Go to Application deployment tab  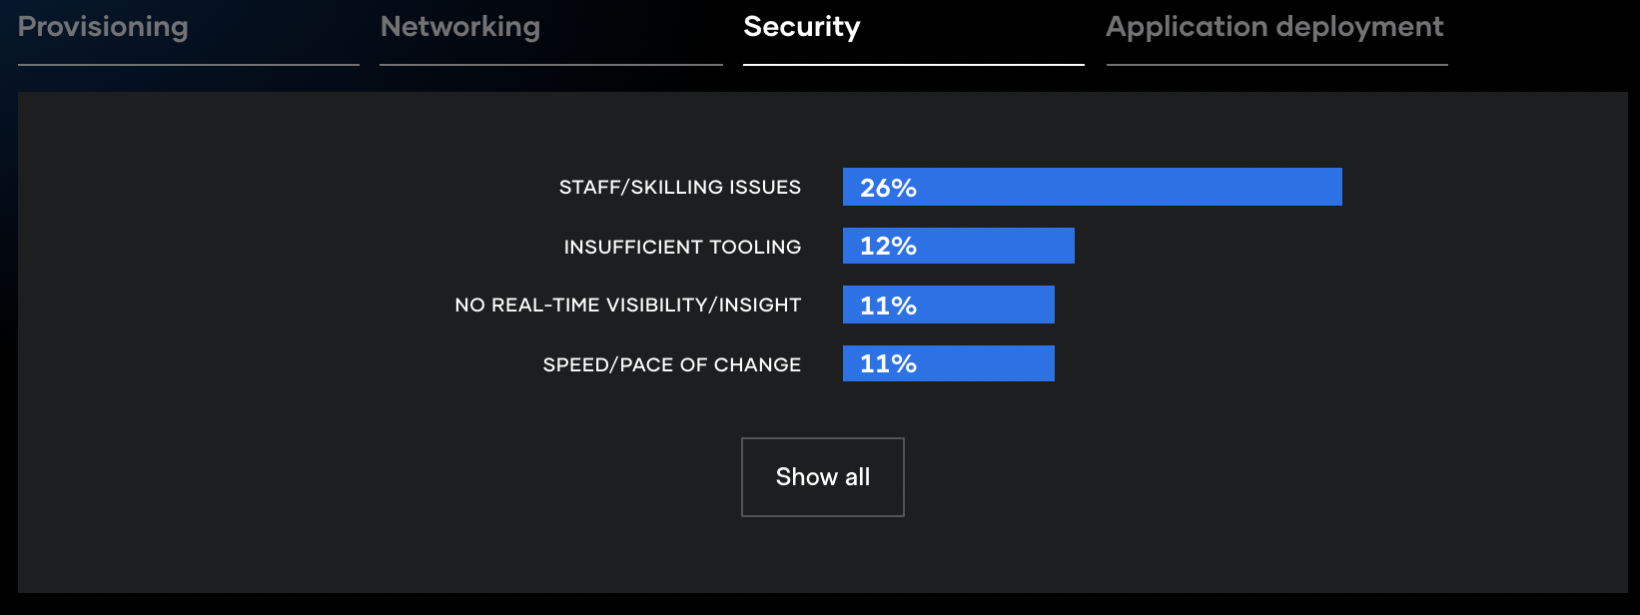(x=1274, y=27)
